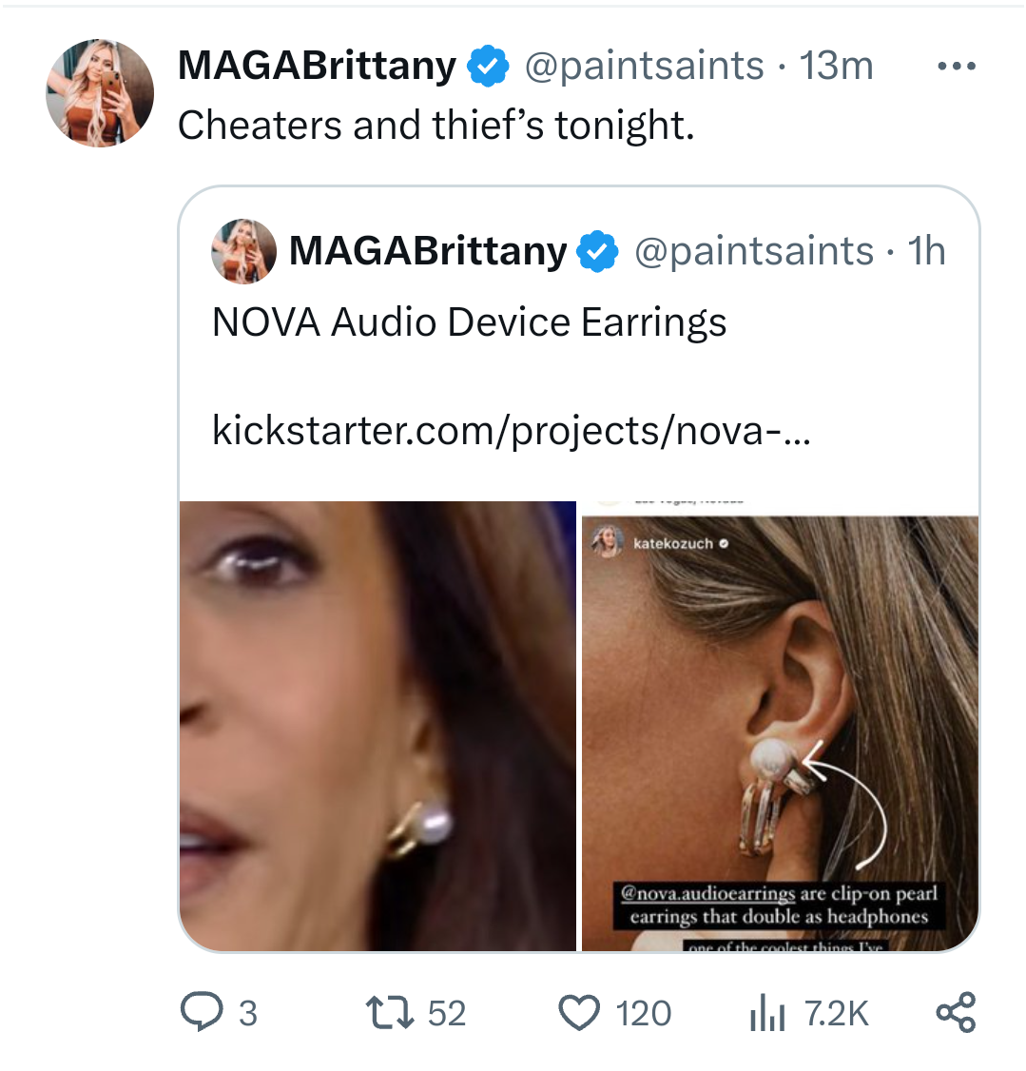Like the tweet with the heart icon
1026x1071 pixels.
pos(579,1012)
